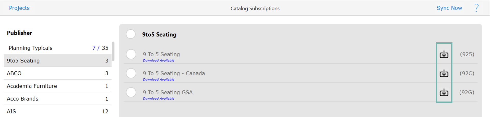Toggle the 9 To 5 Seating - Canada circle
The height and width of the screenshot is (117, 490).
pos(131,73)
